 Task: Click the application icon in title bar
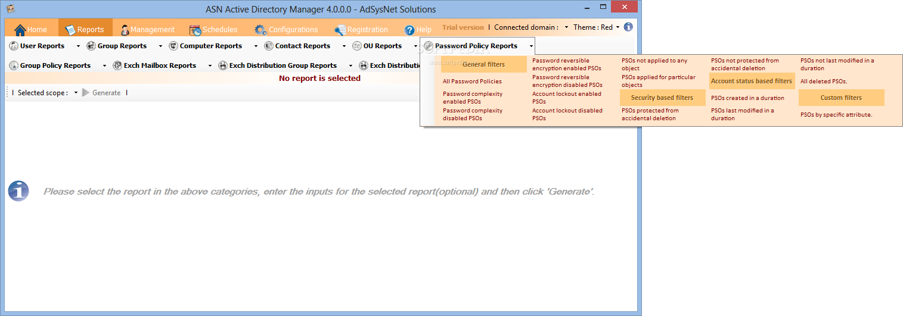coord(10,8)
